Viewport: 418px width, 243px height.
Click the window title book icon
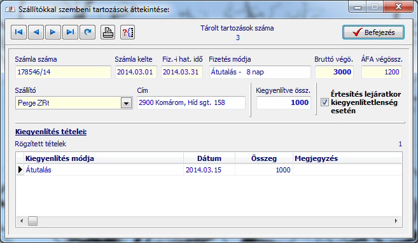pyautogui.click(x=10, y=10)
